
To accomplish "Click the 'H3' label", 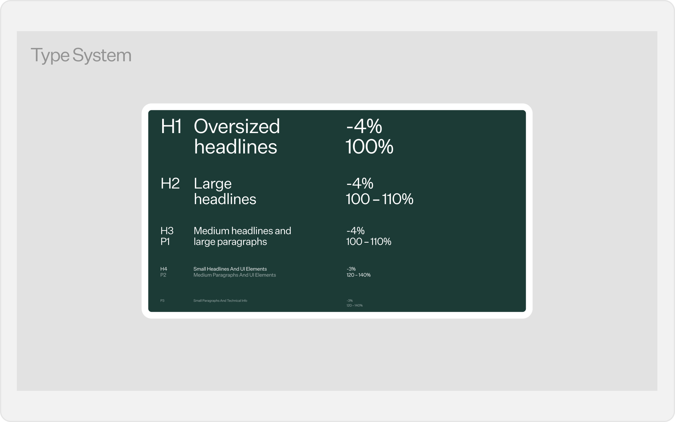I will [167, 231].
